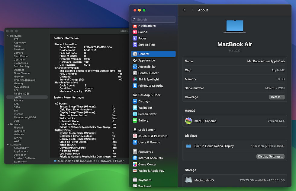Click 225.73 GB available storage text
This screenshot has height=191, width=296.
click(262, 180)
